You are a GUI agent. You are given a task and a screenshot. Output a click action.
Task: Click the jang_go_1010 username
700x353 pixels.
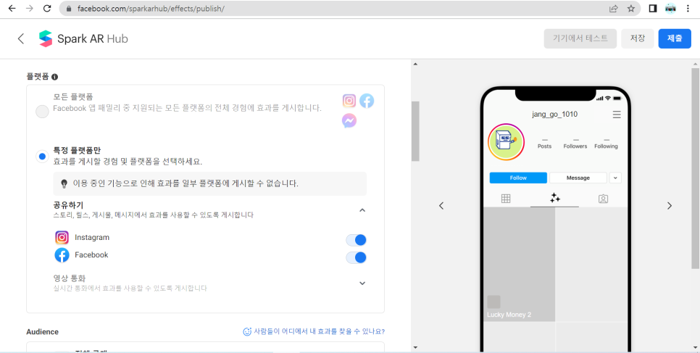(555, 115)
